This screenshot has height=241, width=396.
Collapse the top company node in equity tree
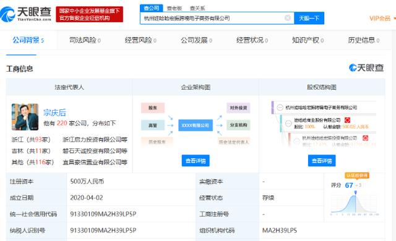[x=280, y=108]
